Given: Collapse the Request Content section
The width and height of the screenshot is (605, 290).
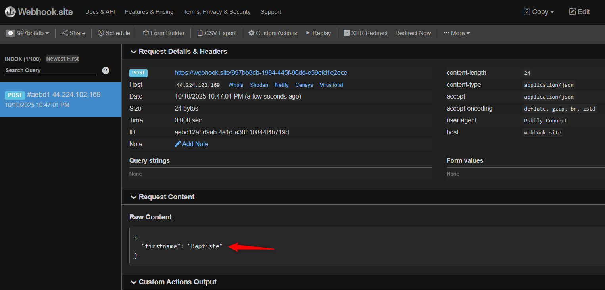Looking at the screenshot, I should coord(134,197).
